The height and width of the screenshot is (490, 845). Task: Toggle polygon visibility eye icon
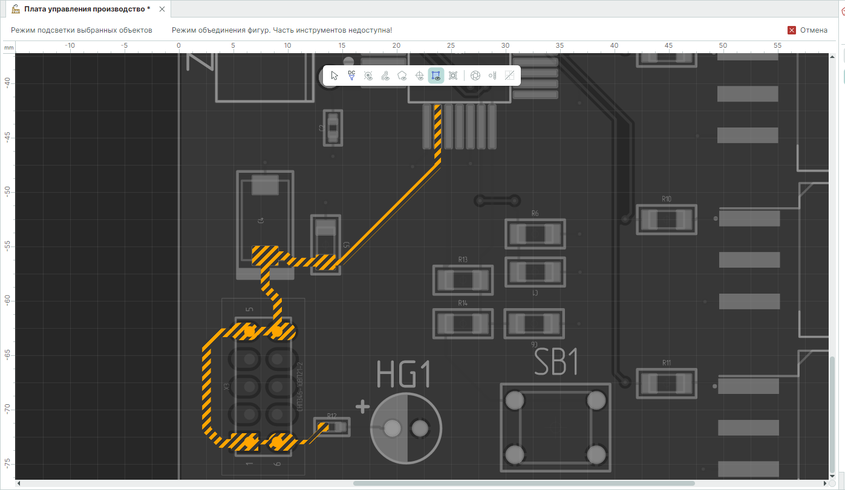tap(402, 76)
